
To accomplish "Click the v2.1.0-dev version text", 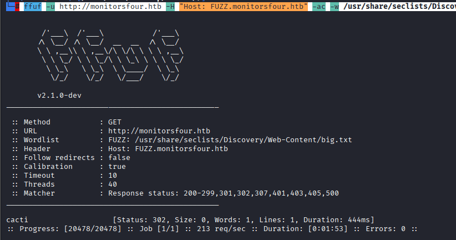I will [60, 96].
